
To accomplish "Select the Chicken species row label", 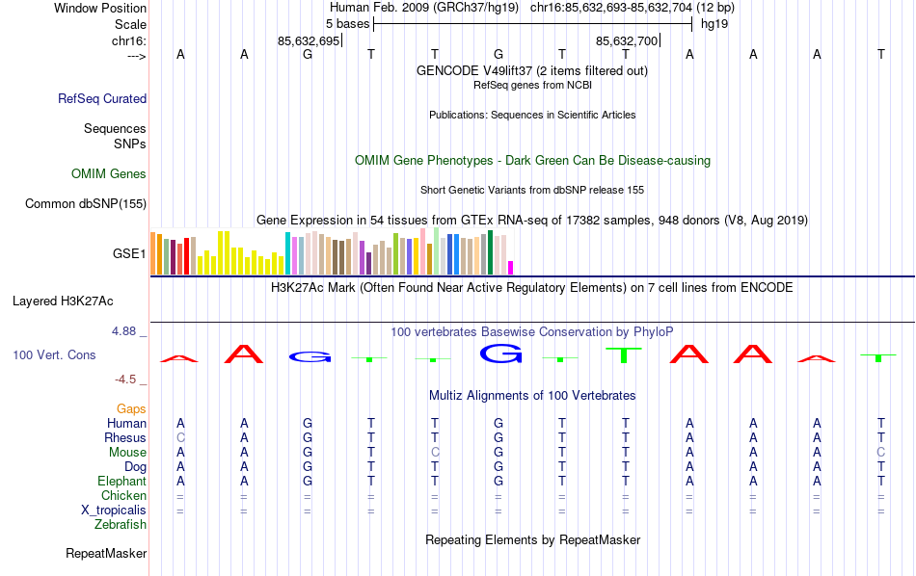I will pos(123,495).
